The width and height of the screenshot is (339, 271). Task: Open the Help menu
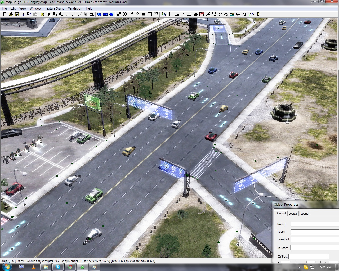click(x=89, y=8)
